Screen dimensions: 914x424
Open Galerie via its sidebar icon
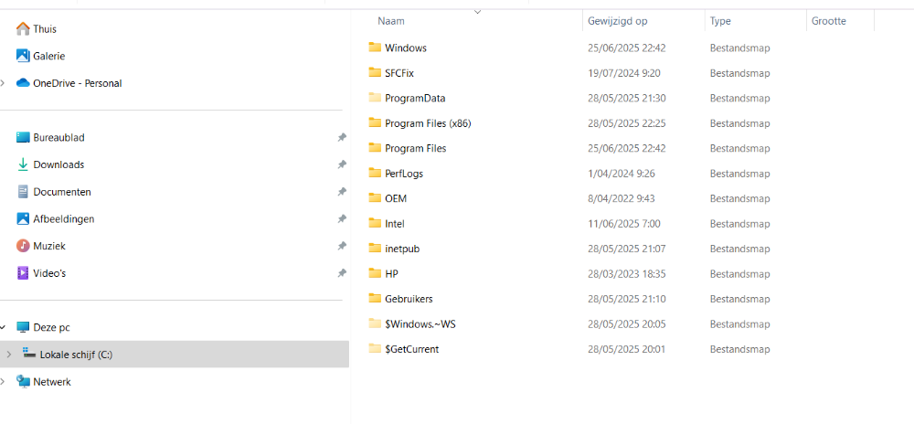click(23, 56)
